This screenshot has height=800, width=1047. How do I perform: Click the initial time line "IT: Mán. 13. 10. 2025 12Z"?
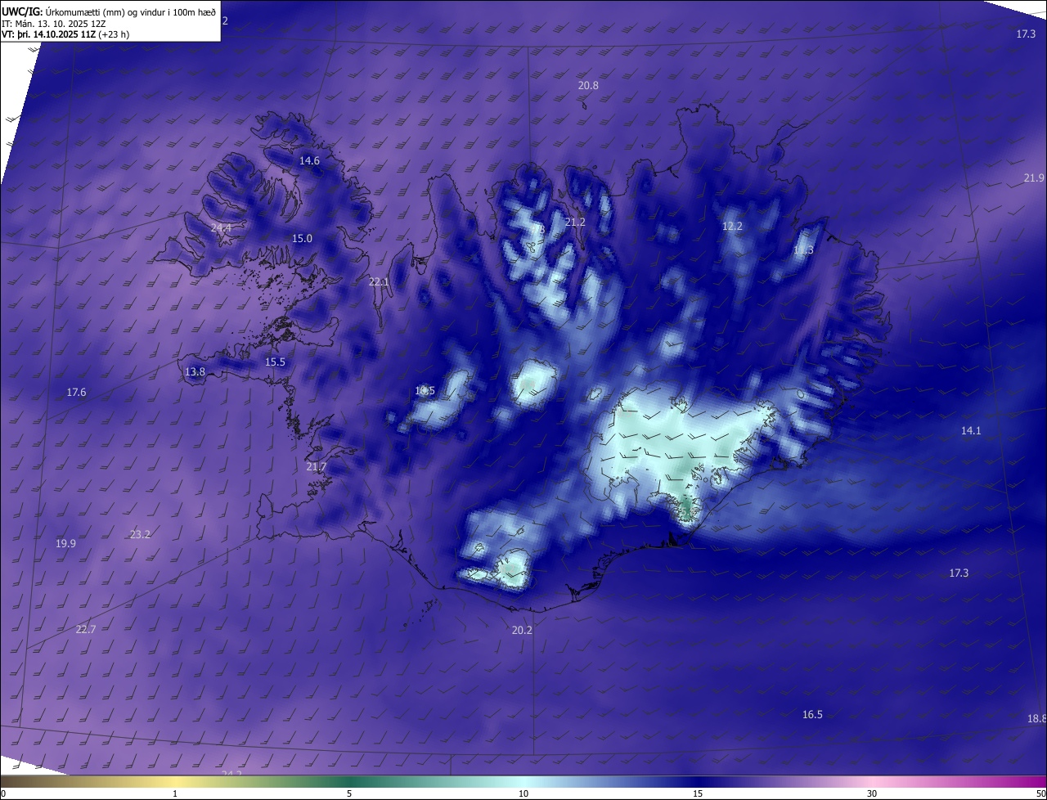coord(54,23)
